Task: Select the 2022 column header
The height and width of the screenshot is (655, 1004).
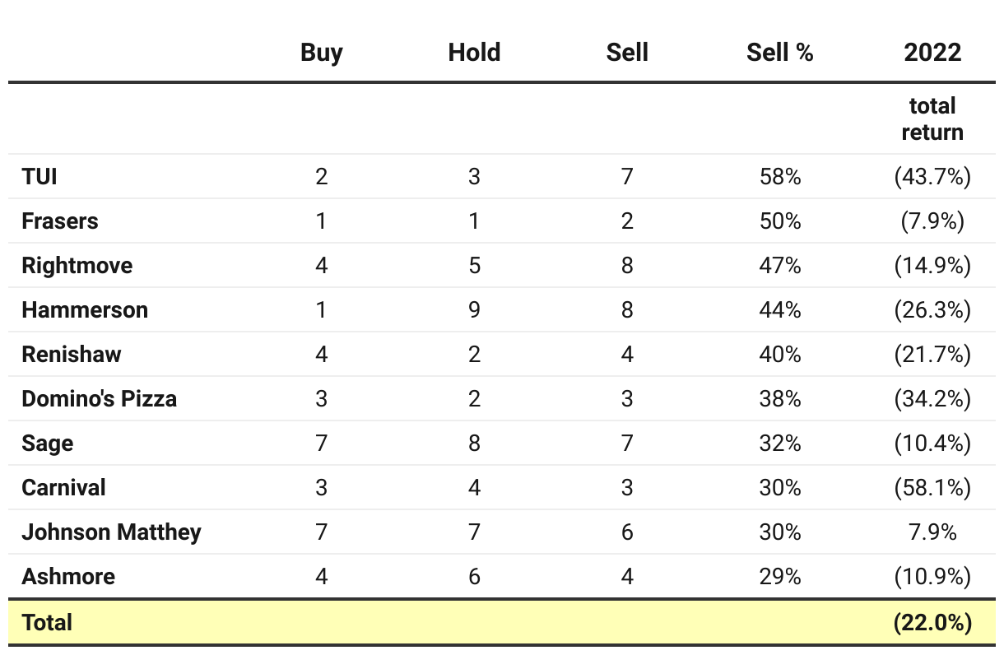Action: 932,53
